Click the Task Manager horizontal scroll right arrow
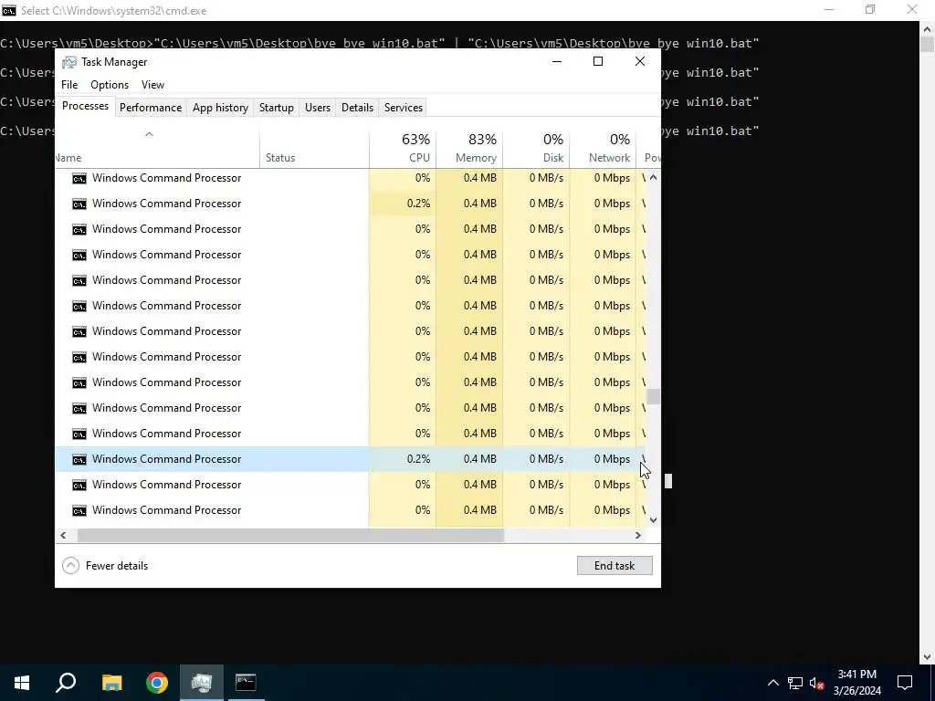935x701 pixels. pyautogui.click(x=638, y=535)
